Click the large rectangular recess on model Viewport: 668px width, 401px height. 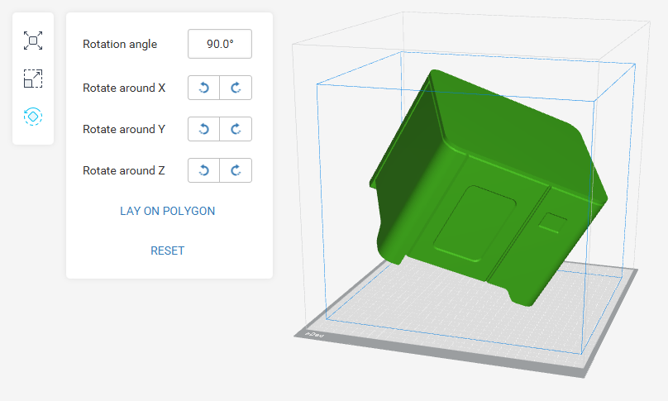[x=477, y=222]
